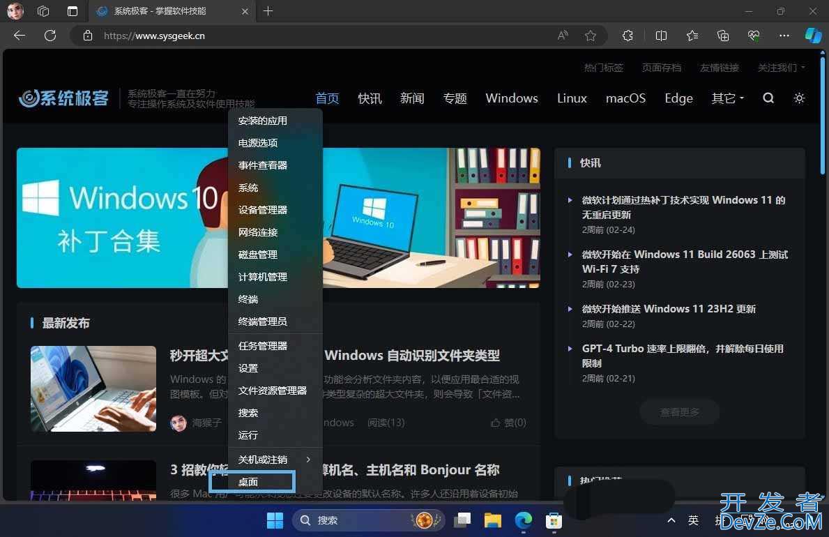The height and width of the screenshot is (537, 829).
Task: Open the Collections icon
Action: pyautogui.click(x=723, y=36)
